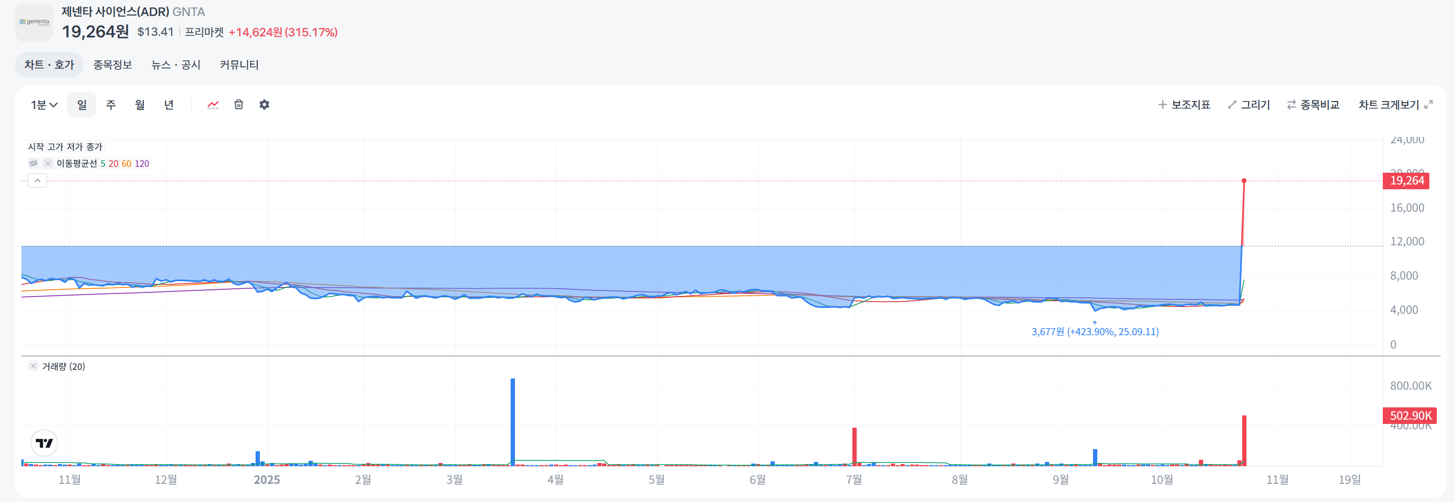Viewport: 1455px width, 502px height.
Task: Click the 시작 고가 저가 종가 legend
Action: [x=65, y=147]
